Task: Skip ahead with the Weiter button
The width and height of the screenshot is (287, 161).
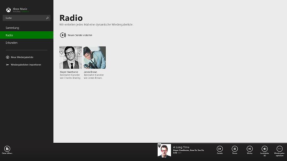Action: click(249, 149)
